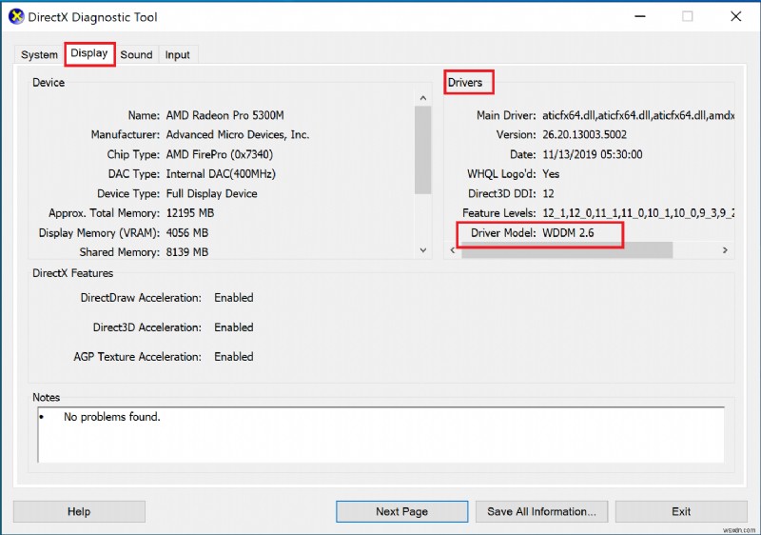The height and width of the screenshot is (535, 761).
Task: Click Drivers panel scroll left arrow
Action: click(x=453, y=250)
